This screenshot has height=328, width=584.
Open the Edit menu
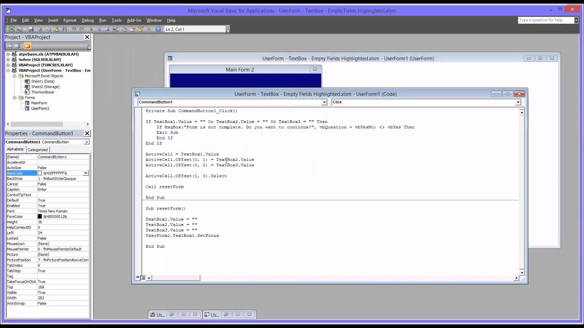pos(25,20)
